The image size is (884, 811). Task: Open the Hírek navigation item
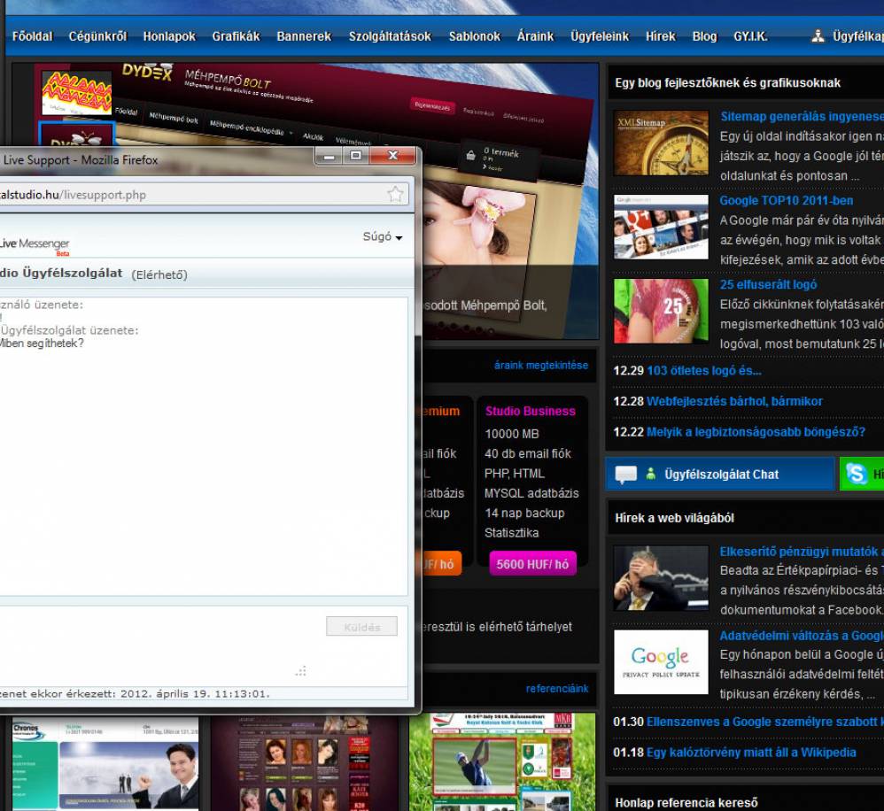(660, 36)
